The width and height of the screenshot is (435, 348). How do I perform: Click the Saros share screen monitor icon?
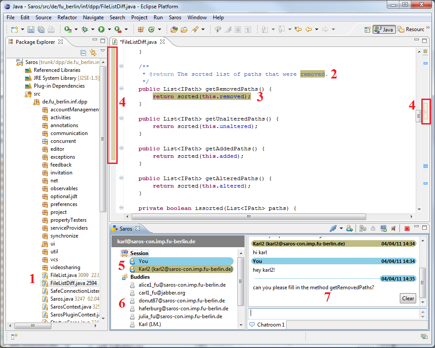[383, 228]
